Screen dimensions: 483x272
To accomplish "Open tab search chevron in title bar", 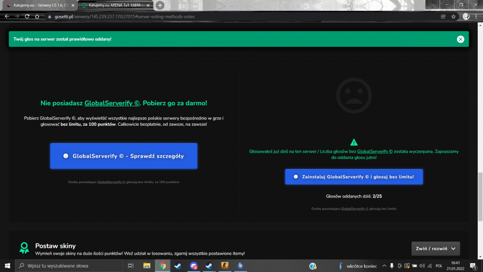I will [x=432, y=5].
